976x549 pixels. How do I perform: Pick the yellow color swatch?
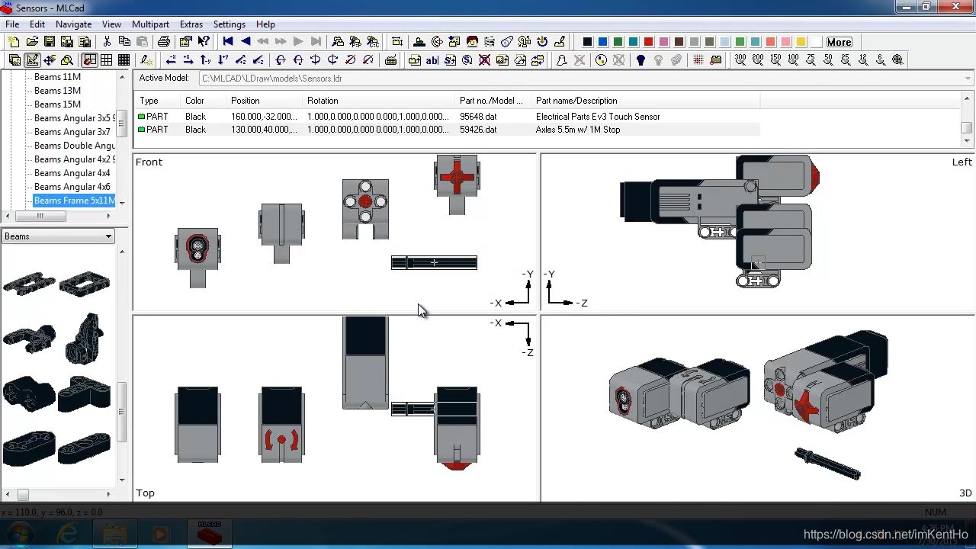click(x=801, y=42)
